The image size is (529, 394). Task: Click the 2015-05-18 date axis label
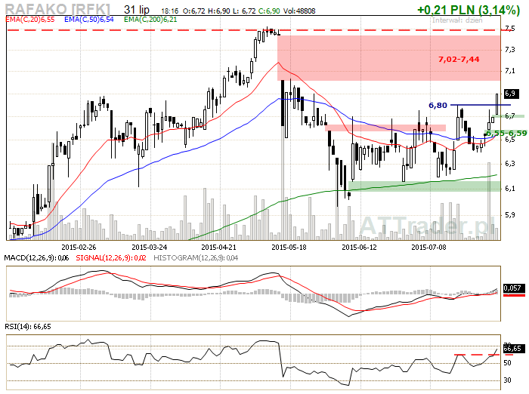pyautogui.click(x=289, y=247)
